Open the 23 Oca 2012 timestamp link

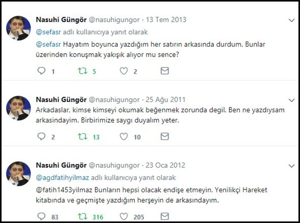[x=165, y=165]
